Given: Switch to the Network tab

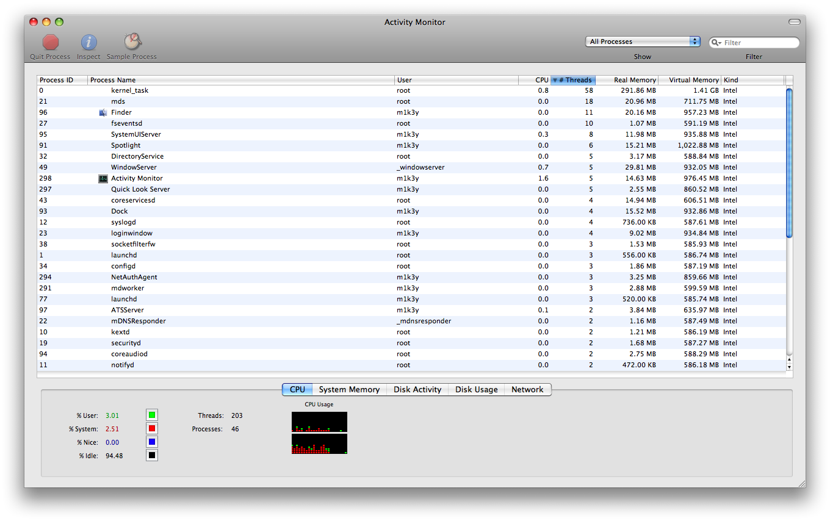Looking at the screenshot, I should [x=527, y=389].
